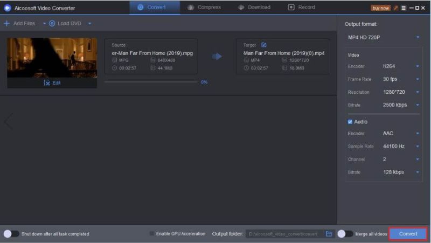Switch to the Compress tab
The height and width of the screenshot is (243, 431).
[204, 8]
